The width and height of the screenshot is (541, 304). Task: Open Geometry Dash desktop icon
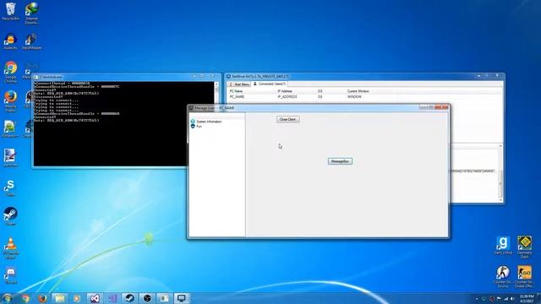(524, 247)
